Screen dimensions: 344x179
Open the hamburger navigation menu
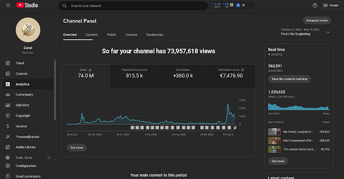[8, 5]
